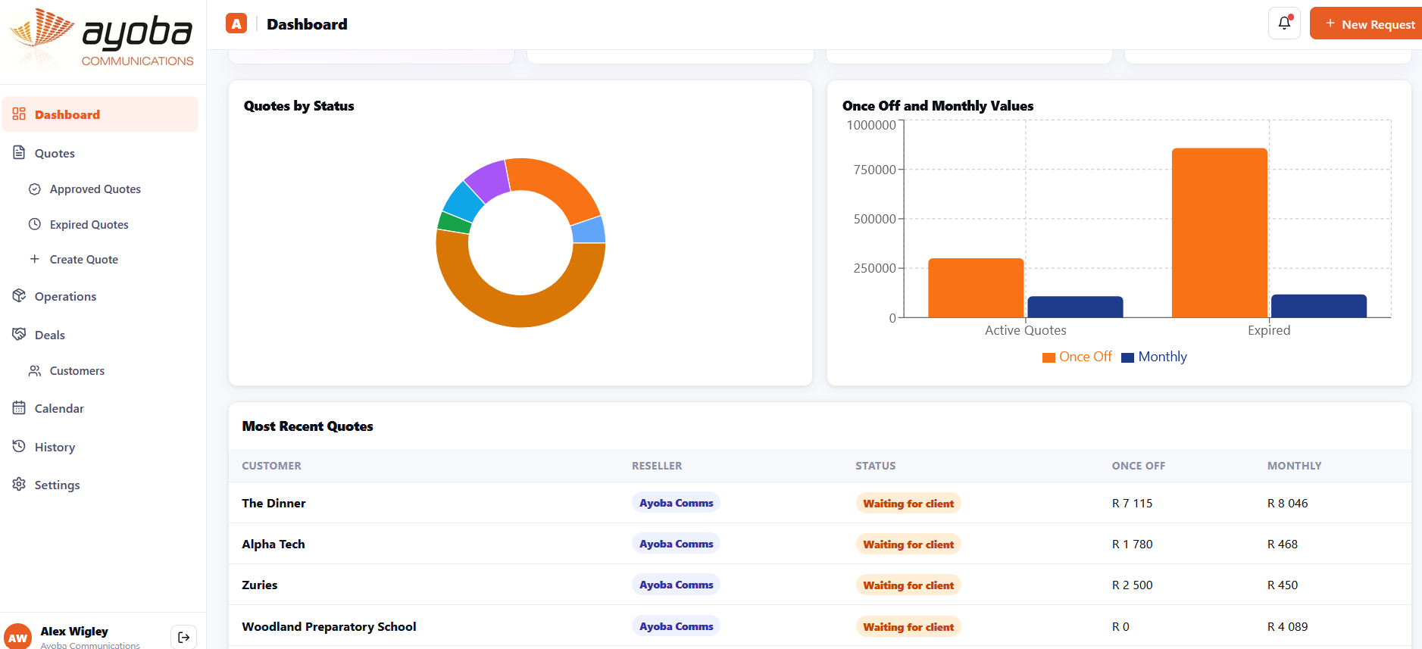Screen dimensions: 1422x649
Task: Click the History clock icon
Action: pyautogui.click(x=19, y=446)
